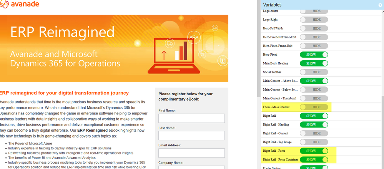
Task: Click the 'Social Toolbar' variable label
Action: [x=272, y=72]
